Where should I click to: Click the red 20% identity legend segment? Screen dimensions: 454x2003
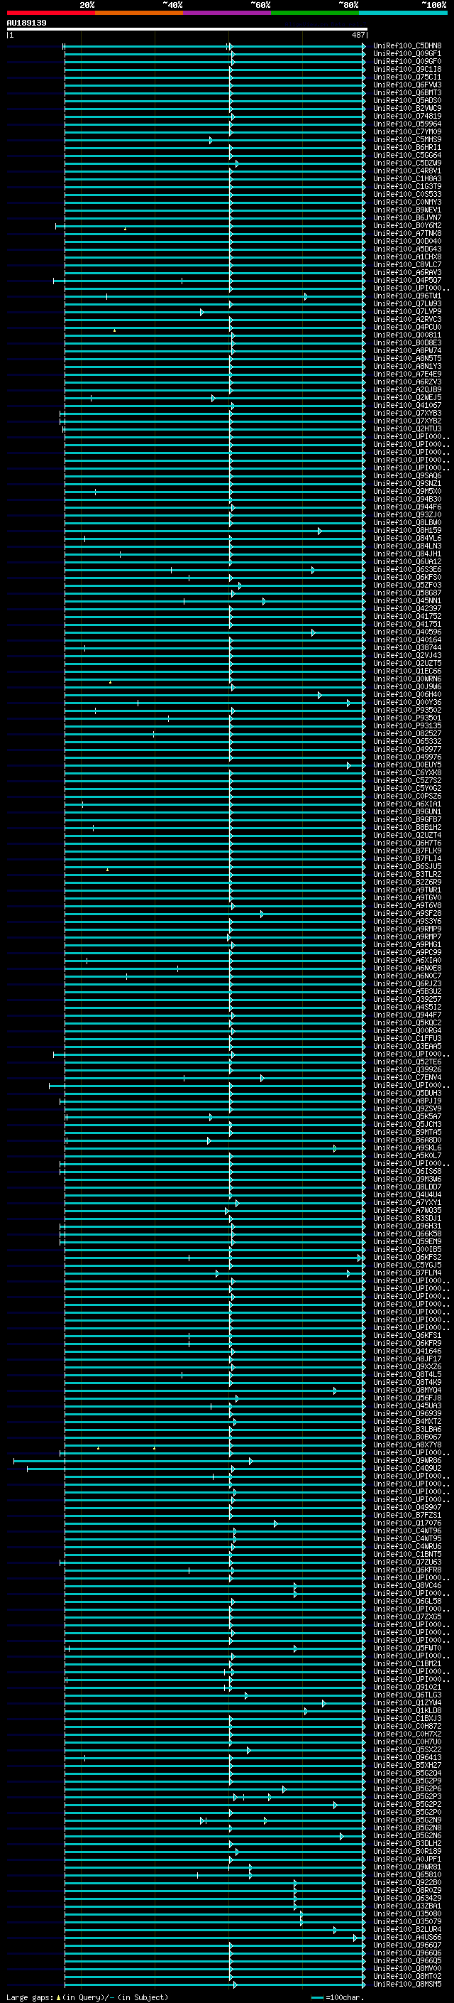(x=50, y=13)
